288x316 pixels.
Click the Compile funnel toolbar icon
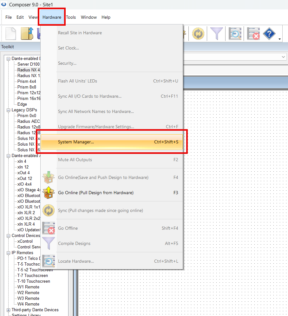coord(216,33)
